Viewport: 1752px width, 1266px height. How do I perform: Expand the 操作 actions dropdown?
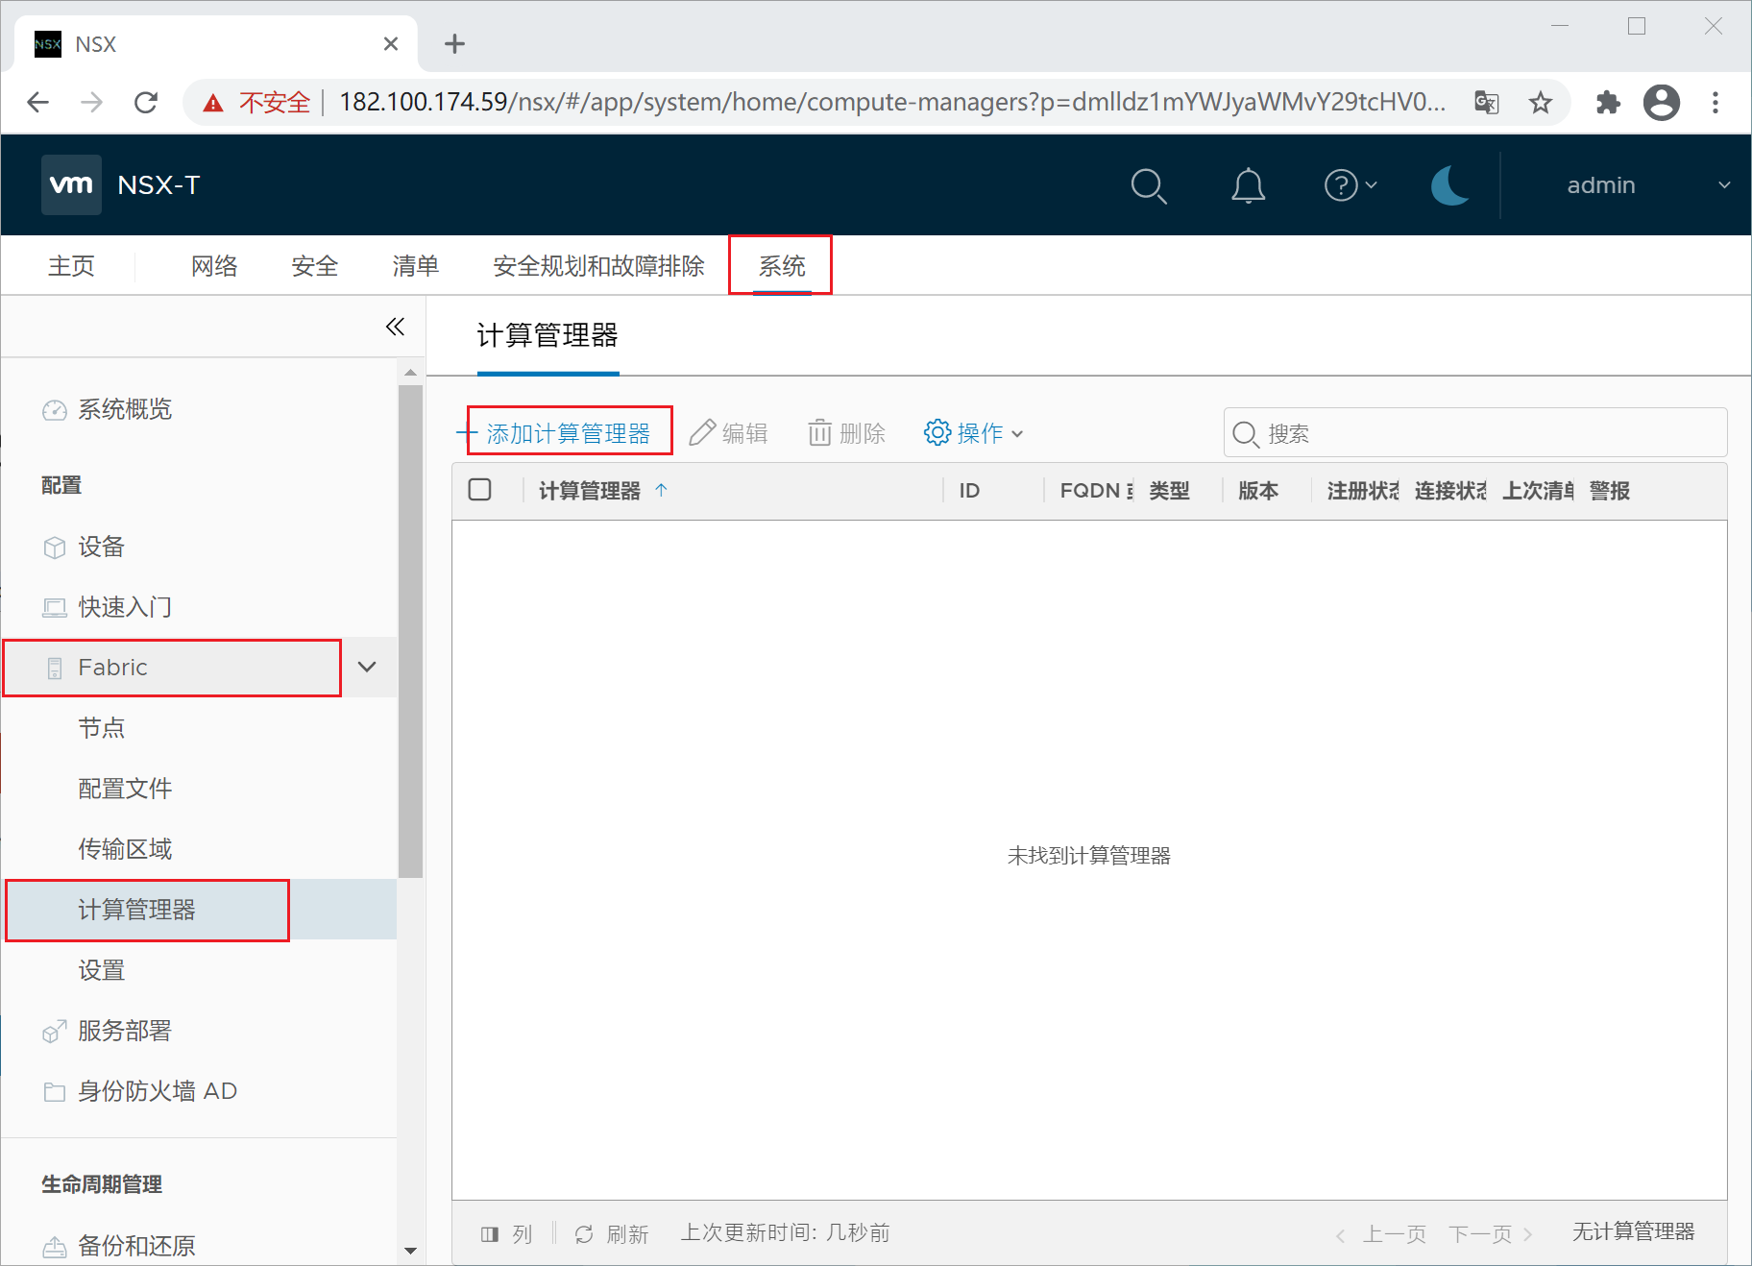pyautogui.click(x=974, y=433)
